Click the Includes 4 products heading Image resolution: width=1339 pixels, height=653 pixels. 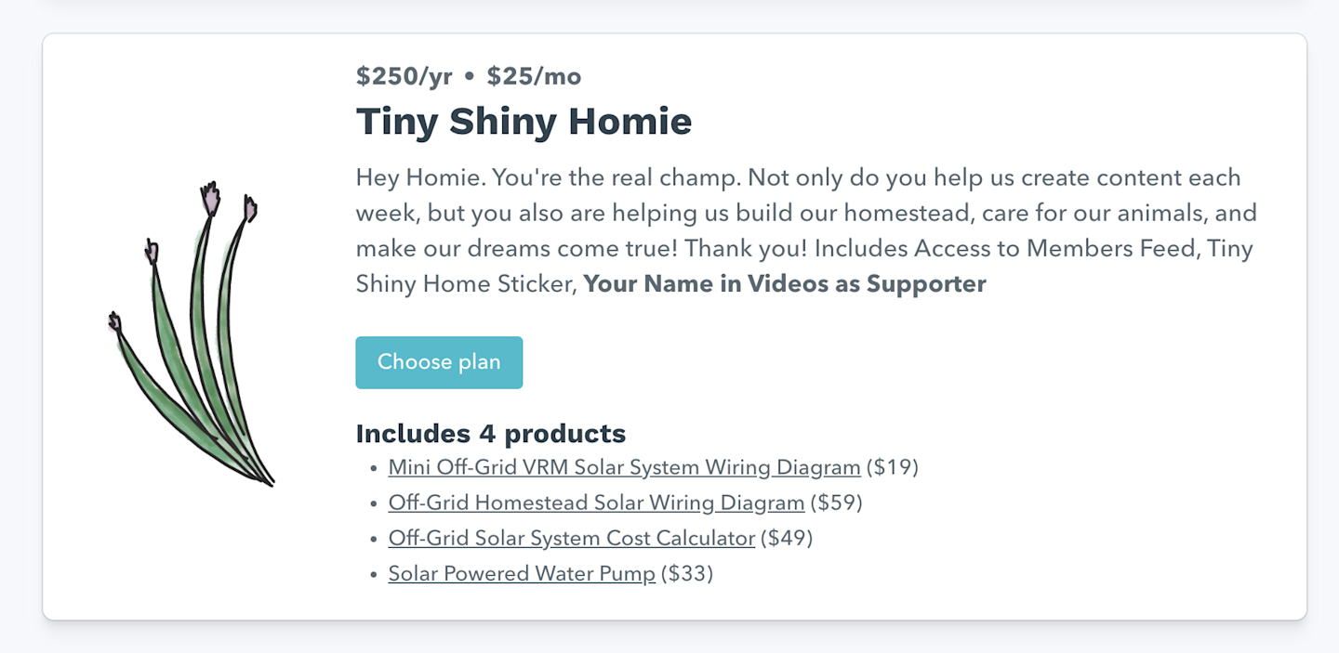tap(490, 433)
